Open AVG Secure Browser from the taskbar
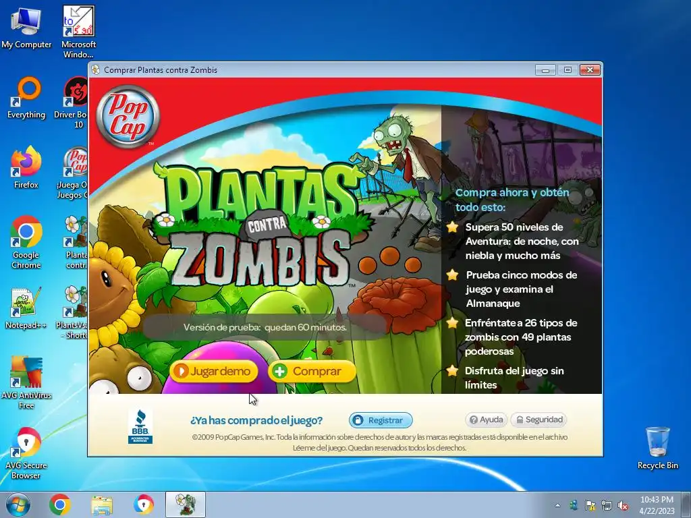Image resolution: width=691 pixels, height=518 pixels. click(144, 505)
